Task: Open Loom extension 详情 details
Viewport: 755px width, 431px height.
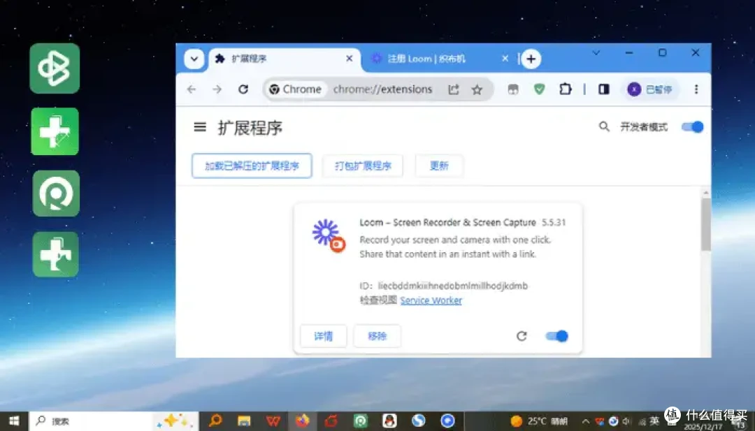Action: coord(323,336)
